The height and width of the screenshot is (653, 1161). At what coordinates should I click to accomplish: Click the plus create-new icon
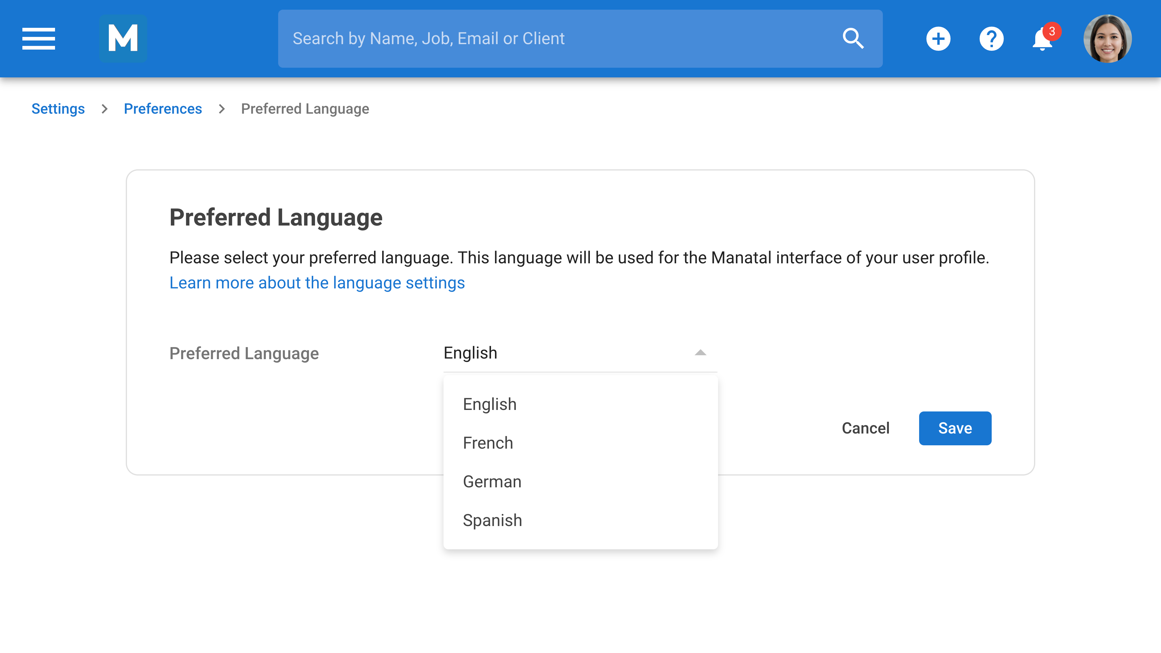point(938,39)
